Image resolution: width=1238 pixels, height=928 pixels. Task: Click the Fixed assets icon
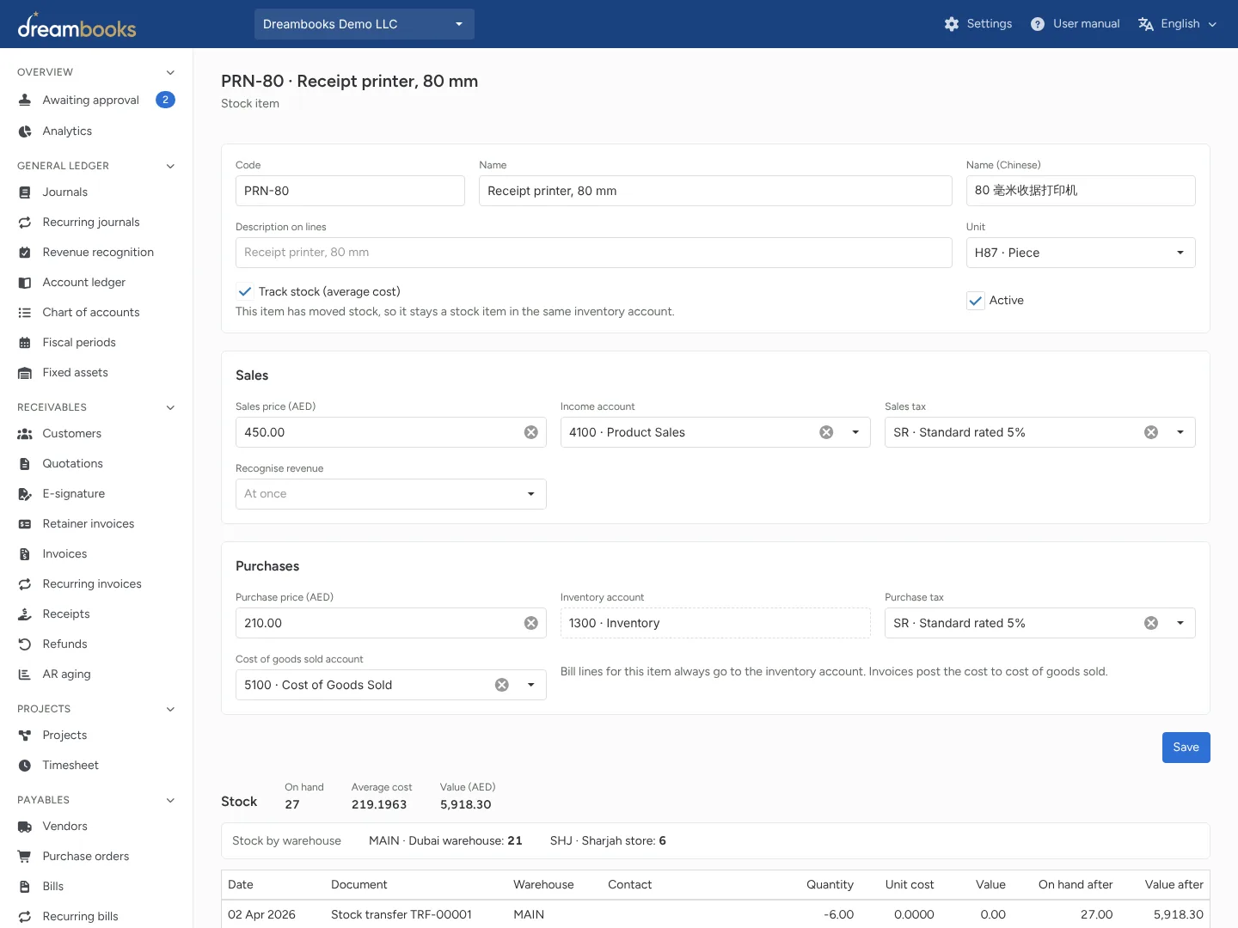tap(25, 373)
